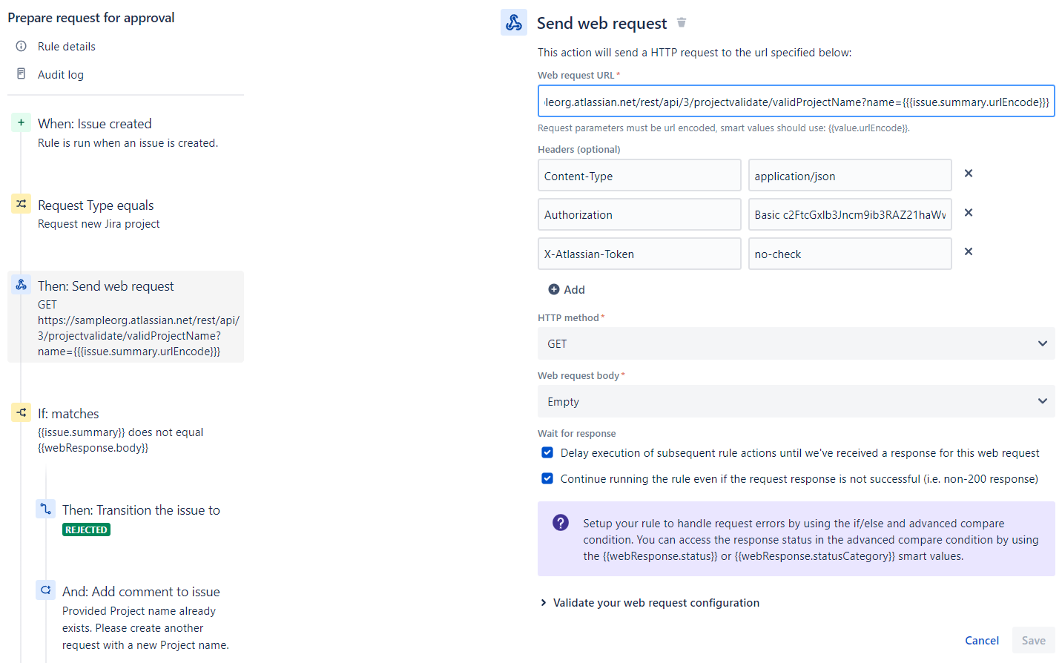
Task: Open the HTTP method GET dropdown
Action: pyautogui.click(x=796, y=343)
